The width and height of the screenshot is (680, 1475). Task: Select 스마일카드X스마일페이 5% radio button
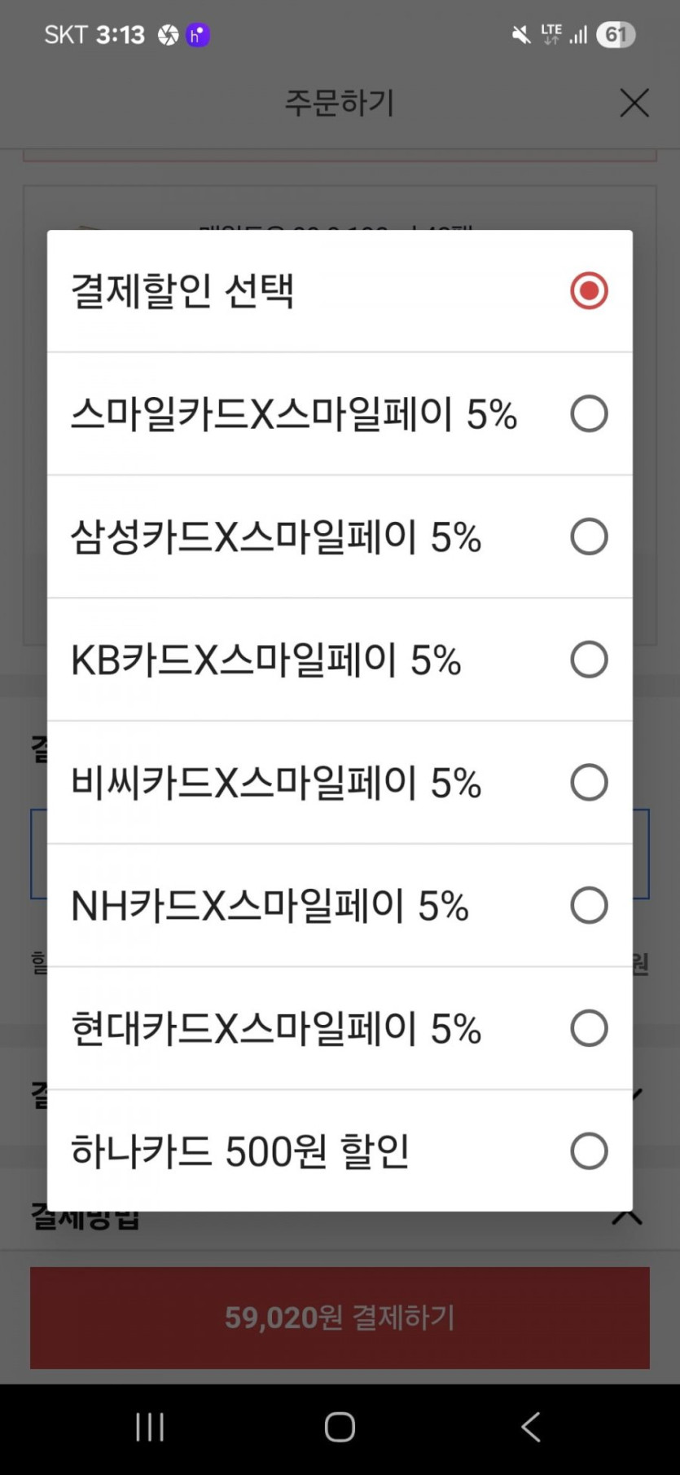(x=589, y=414)
